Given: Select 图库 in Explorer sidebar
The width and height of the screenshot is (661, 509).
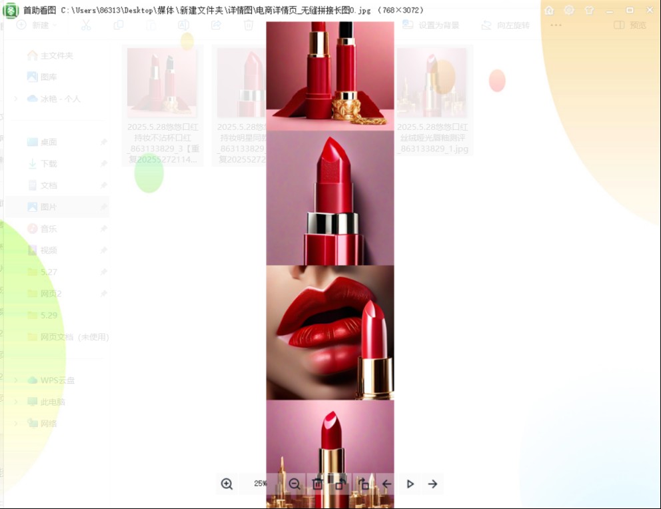Looking at the screenshot, I should (x=42, y=77).
